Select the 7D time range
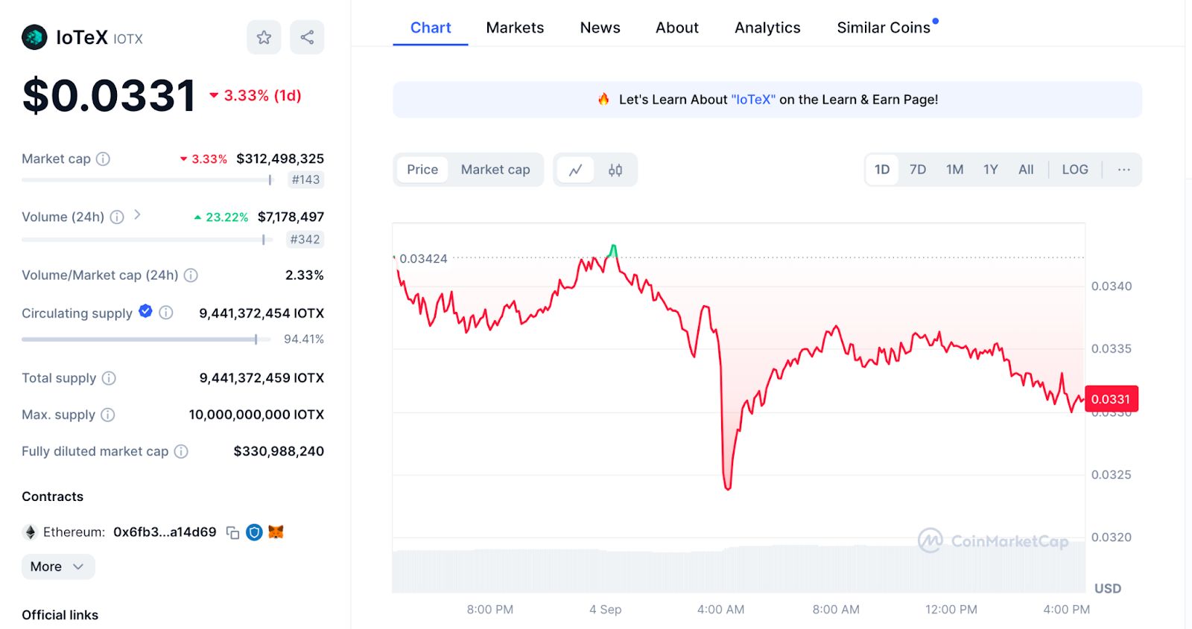This screenshot has width=1192, height=629. (918, 170)
